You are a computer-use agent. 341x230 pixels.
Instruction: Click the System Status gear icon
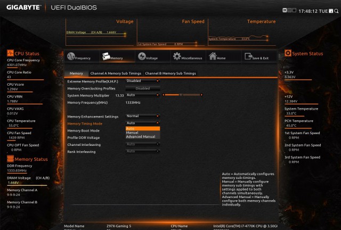[288, 53]
